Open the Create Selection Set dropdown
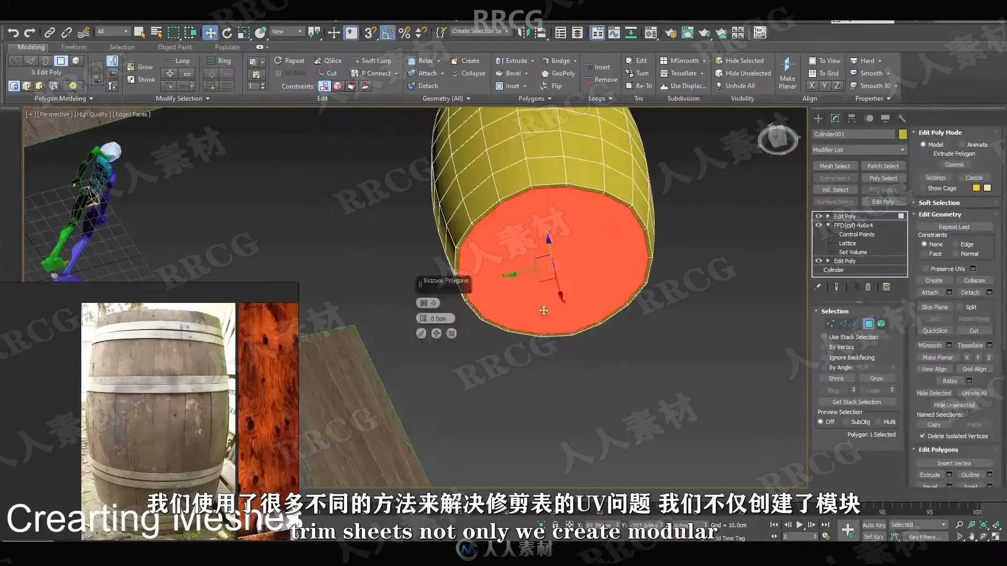 (480, 31)
